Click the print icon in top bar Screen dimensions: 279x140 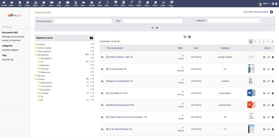coord(273,4)
